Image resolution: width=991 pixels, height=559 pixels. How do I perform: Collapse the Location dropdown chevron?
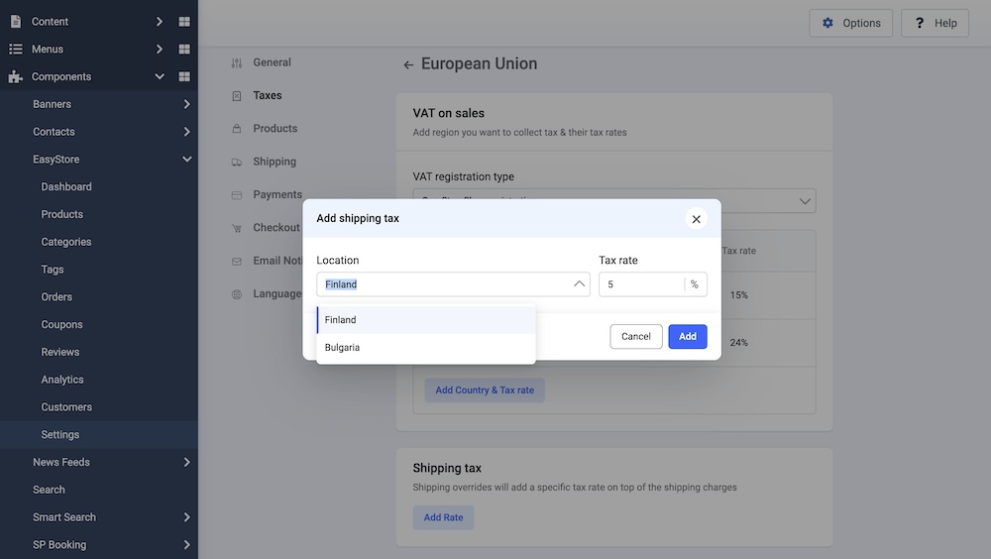pyautogui.click(x=579, y=284)
